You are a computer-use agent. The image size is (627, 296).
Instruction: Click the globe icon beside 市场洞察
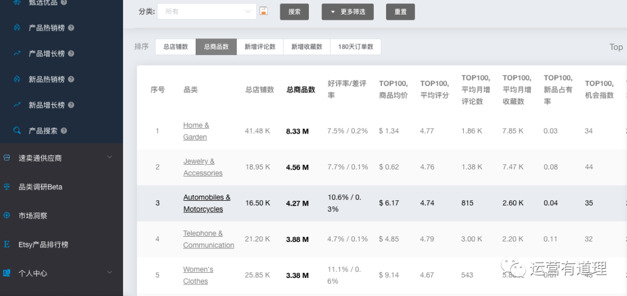(x=7, y=215)
